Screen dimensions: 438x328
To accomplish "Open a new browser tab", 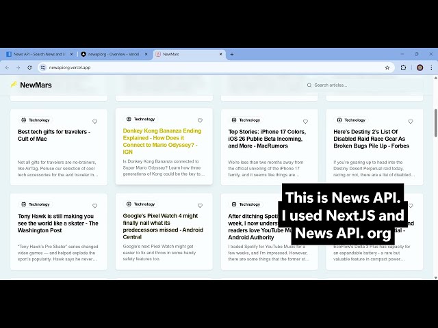I will pos(232,55).
